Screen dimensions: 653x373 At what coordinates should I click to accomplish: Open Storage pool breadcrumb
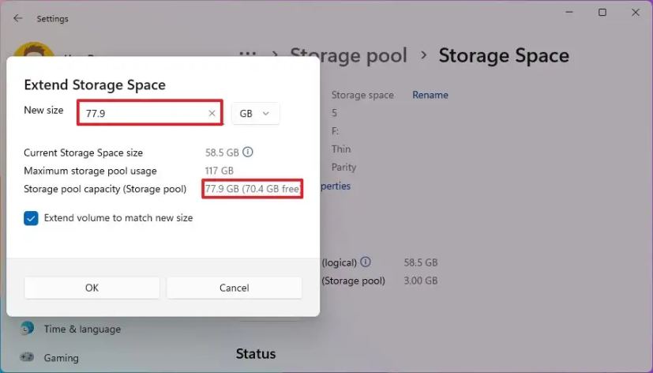(348, 55)
